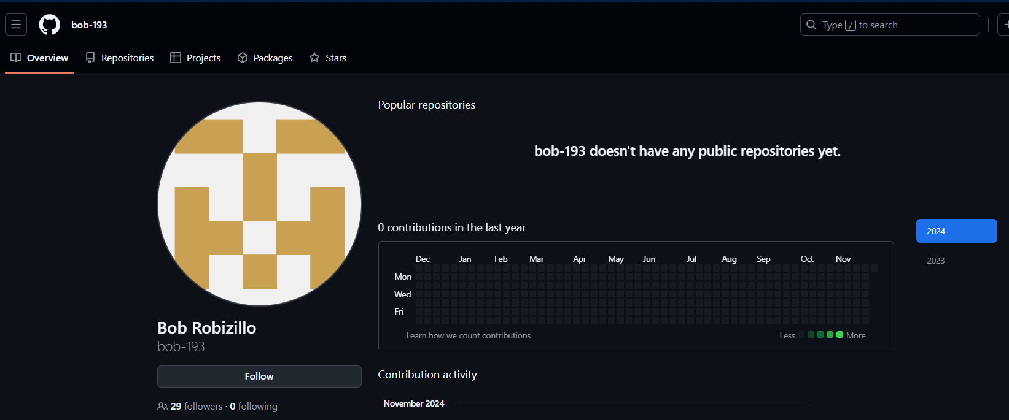Open the 29 followers list
Screen dimensions: 1009x420
point(196,407)
